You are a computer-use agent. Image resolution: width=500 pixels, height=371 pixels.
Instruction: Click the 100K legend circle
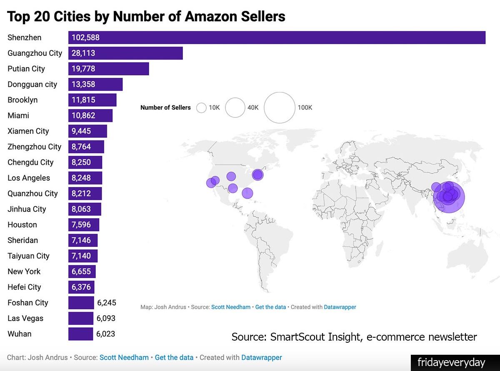pyautogui.click(x=279, y=107)
